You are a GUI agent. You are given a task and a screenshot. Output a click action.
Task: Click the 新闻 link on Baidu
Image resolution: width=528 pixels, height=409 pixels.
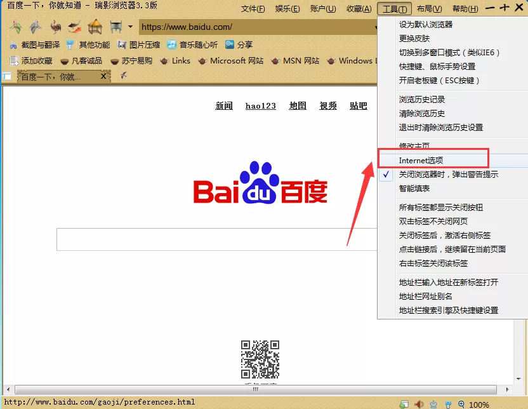(224, 106)
